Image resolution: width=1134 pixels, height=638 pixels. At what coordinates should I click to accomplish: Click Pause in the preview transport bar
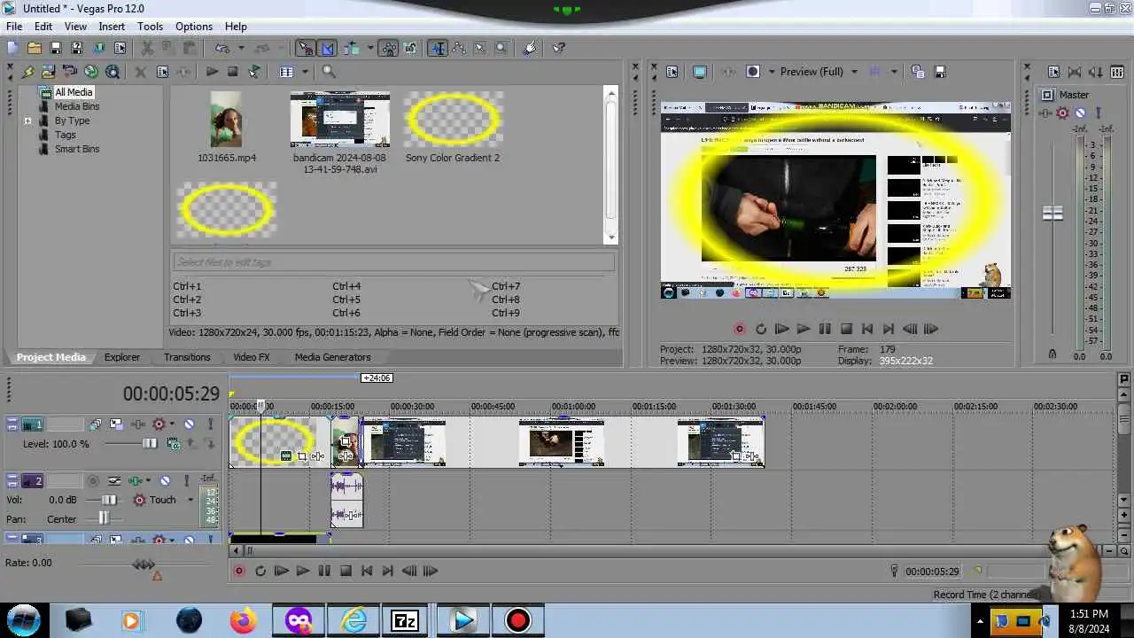pos(825,329)
